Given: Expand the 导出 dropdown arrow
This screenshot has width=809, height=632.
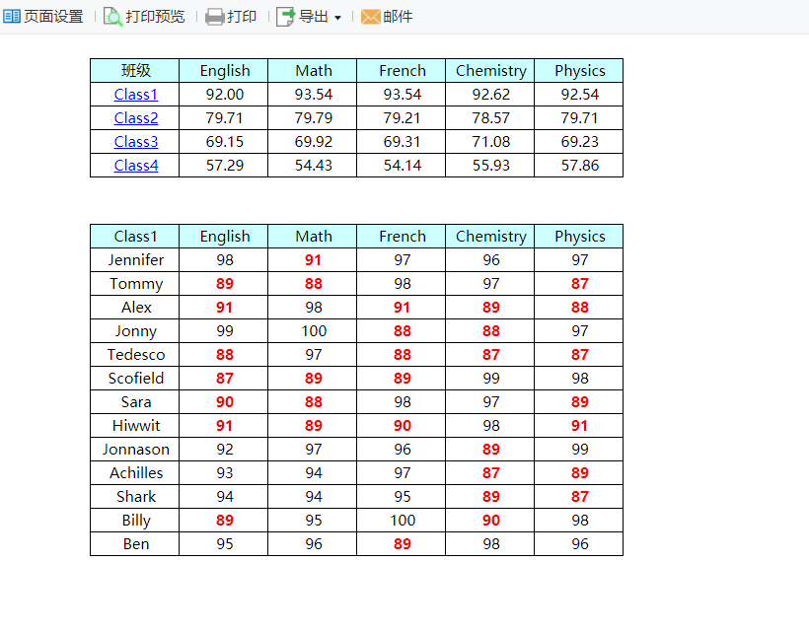Looking at the screenshot, I should pos(338,18).
